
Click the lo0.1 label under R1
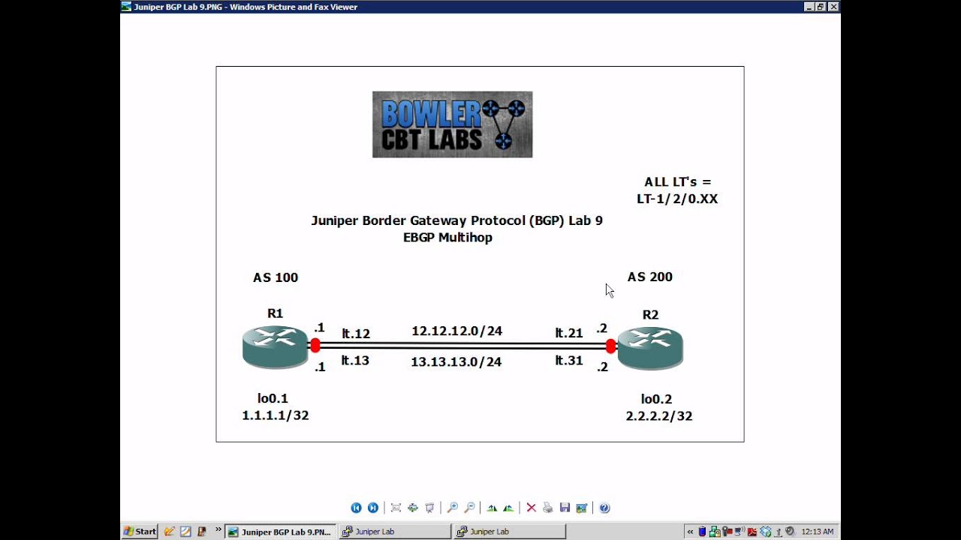pyautogui.click(x=273, y=399)
